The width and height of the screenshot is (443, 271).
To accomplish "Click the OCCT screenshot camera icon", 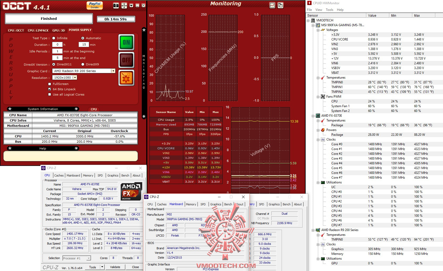I will 116,6.
